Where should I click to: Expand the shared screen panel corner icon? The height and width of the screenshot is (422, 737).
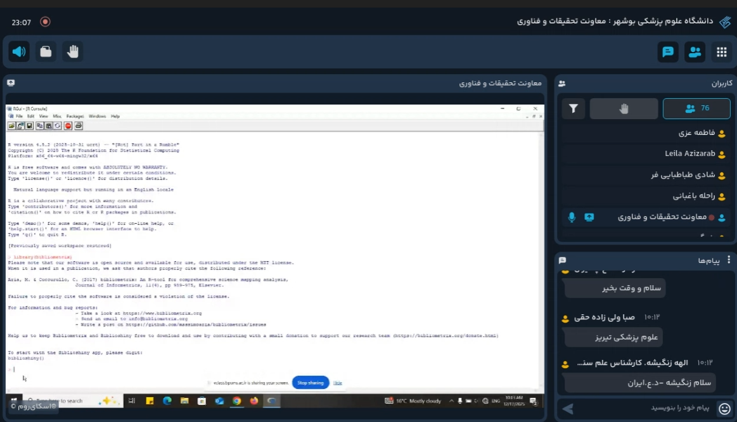11,83
